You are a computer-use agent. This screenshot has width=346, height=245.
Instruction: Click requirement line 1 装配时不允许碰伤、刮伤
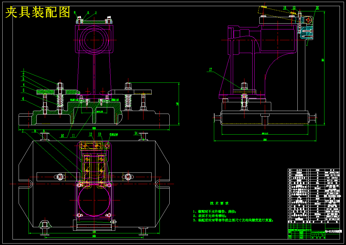[x=214, y=211]
